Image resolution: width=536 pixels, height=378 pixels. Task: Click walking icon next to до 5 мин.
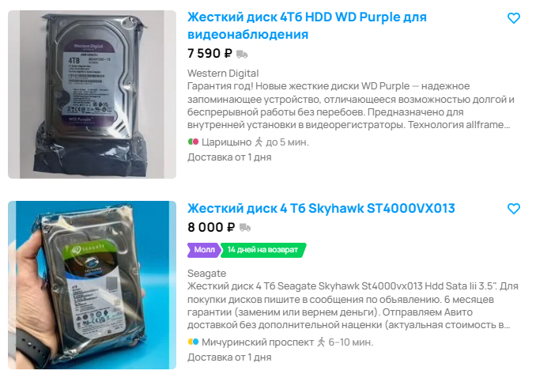(259, 142)
